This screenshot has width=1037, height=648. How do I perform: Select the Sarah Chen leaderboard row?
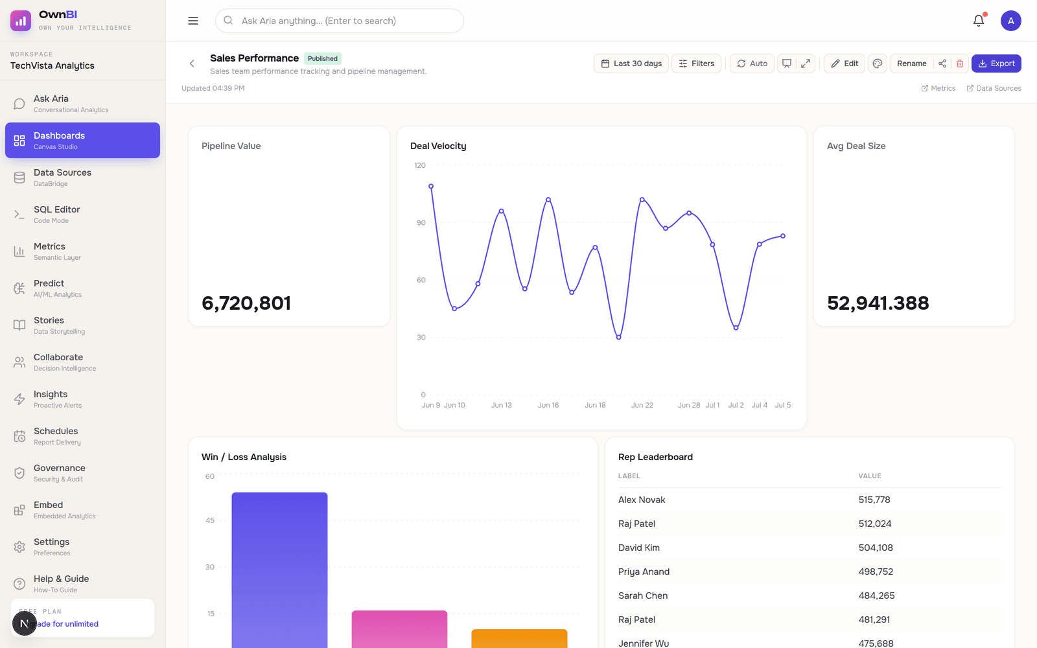(x=810, y=596)
